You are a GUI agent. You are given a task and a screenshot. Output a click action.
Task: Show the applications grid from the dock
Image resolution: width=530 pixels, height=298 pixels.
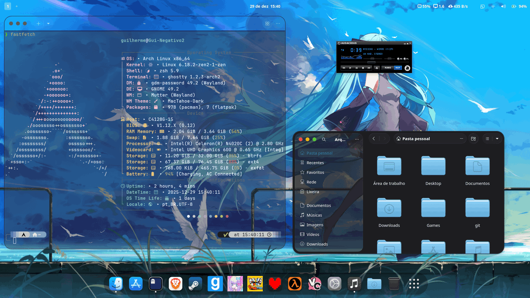(414, 284)
